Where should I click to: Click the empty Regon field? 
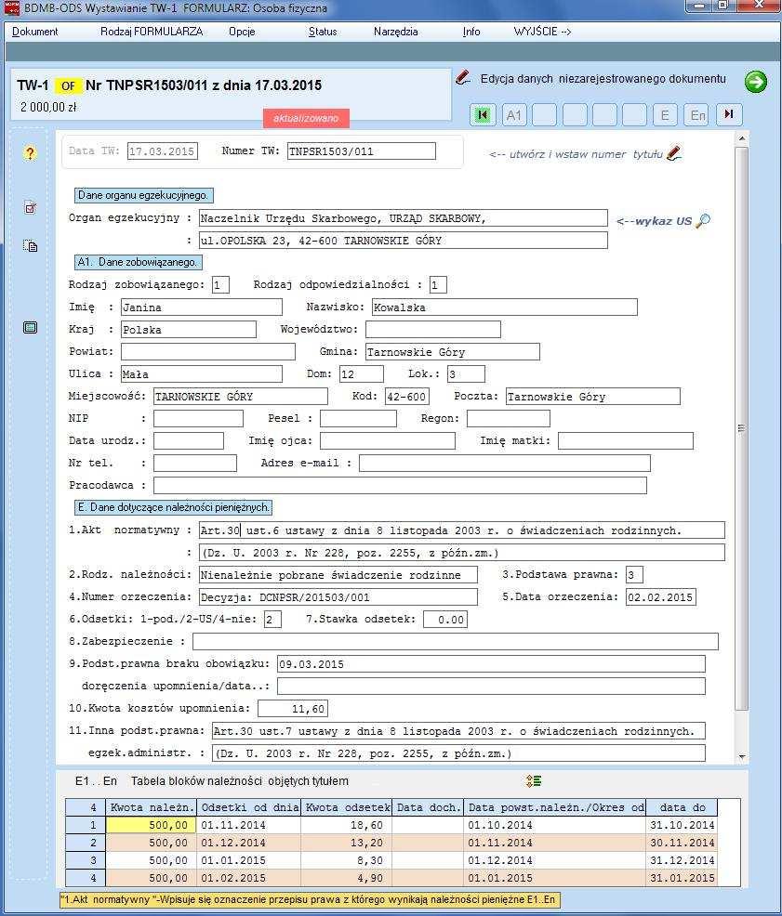pos(509,418)
